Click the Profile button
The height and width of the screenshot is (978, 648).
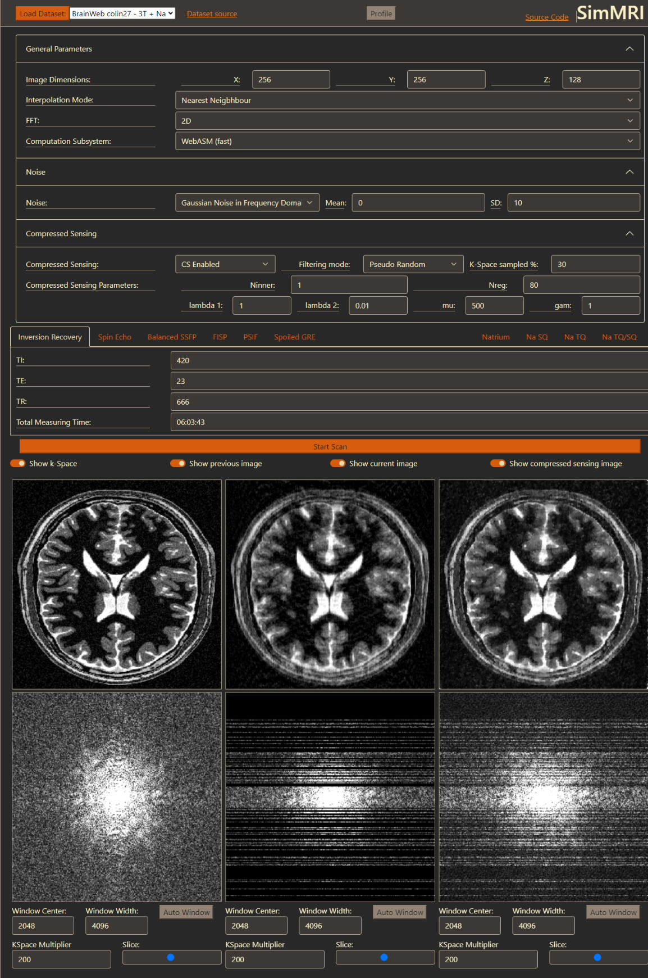click(381, 13)
